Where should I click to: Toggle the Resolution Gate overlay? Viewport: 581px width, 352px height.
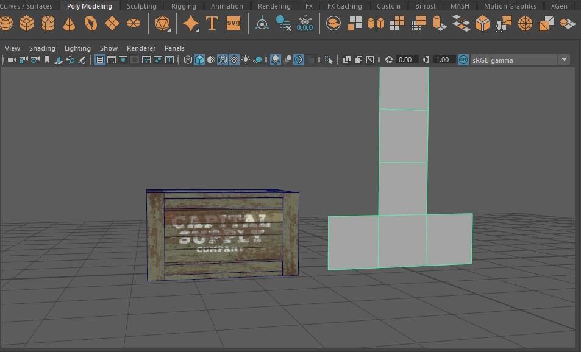pos(123,60)
